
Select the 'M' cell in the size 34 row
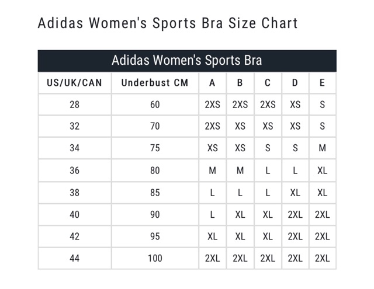[322, 148]
